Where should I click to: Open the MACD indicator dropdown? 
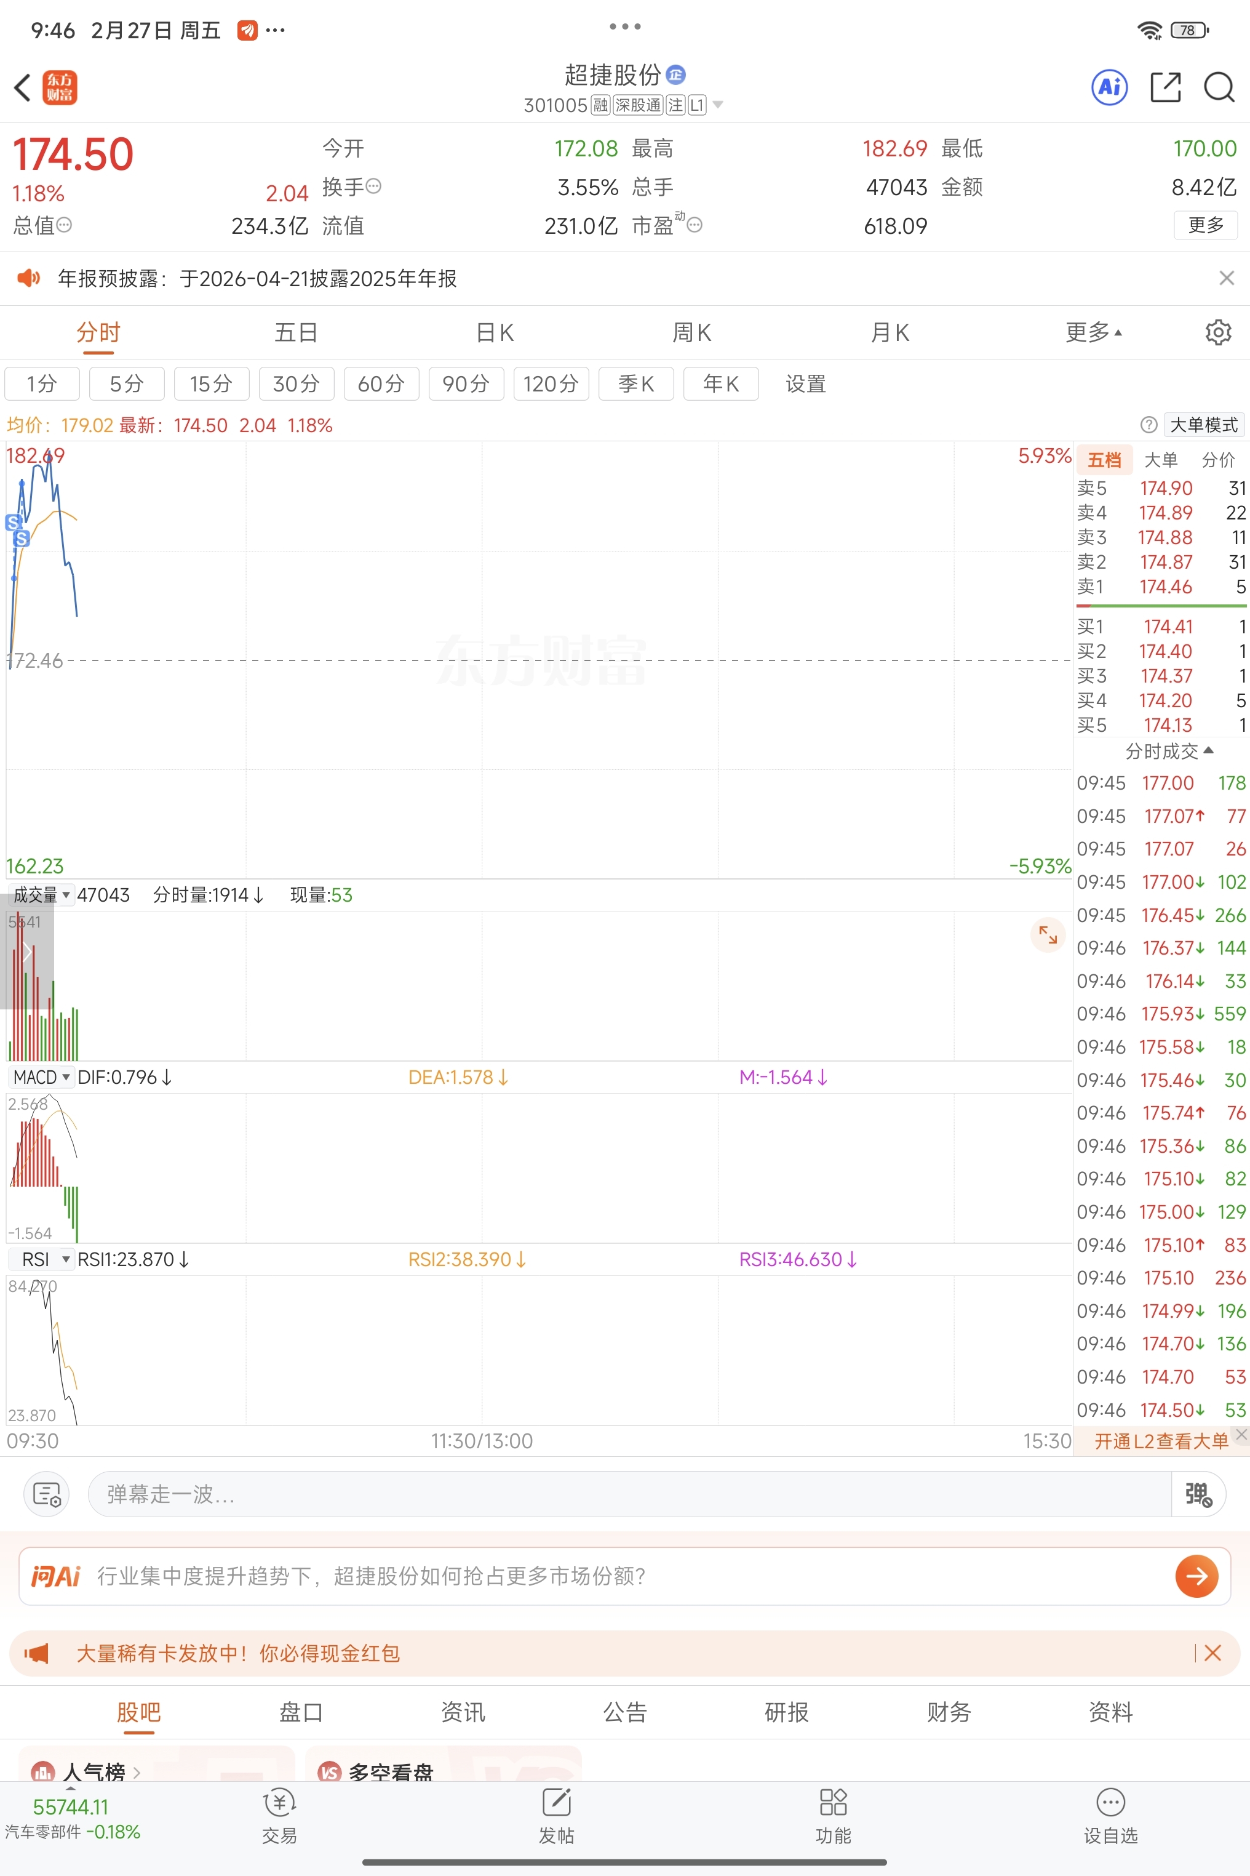pos(41,1076)
